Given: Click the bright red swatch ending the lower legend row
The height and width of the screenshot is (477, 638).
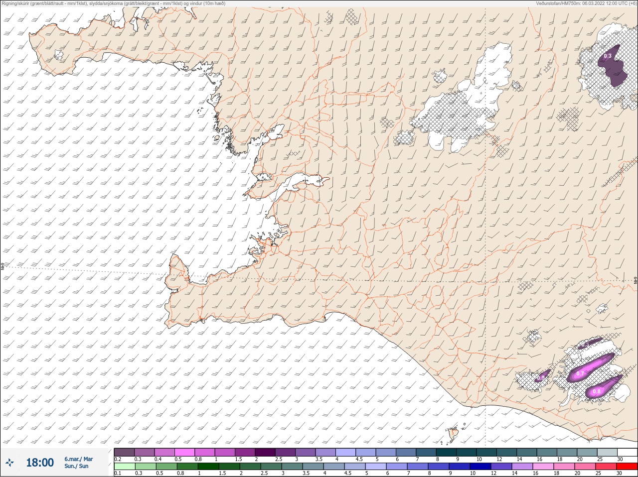Looking at the screenshot, I should 627,467.
